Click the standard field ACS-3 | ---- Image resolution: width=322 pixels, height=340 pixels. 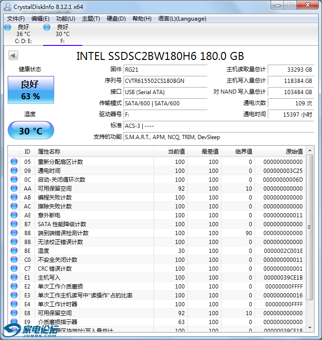pyautogui.click(x=219, y=126)
